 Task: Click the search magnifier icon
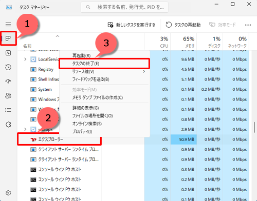[88, 7]
